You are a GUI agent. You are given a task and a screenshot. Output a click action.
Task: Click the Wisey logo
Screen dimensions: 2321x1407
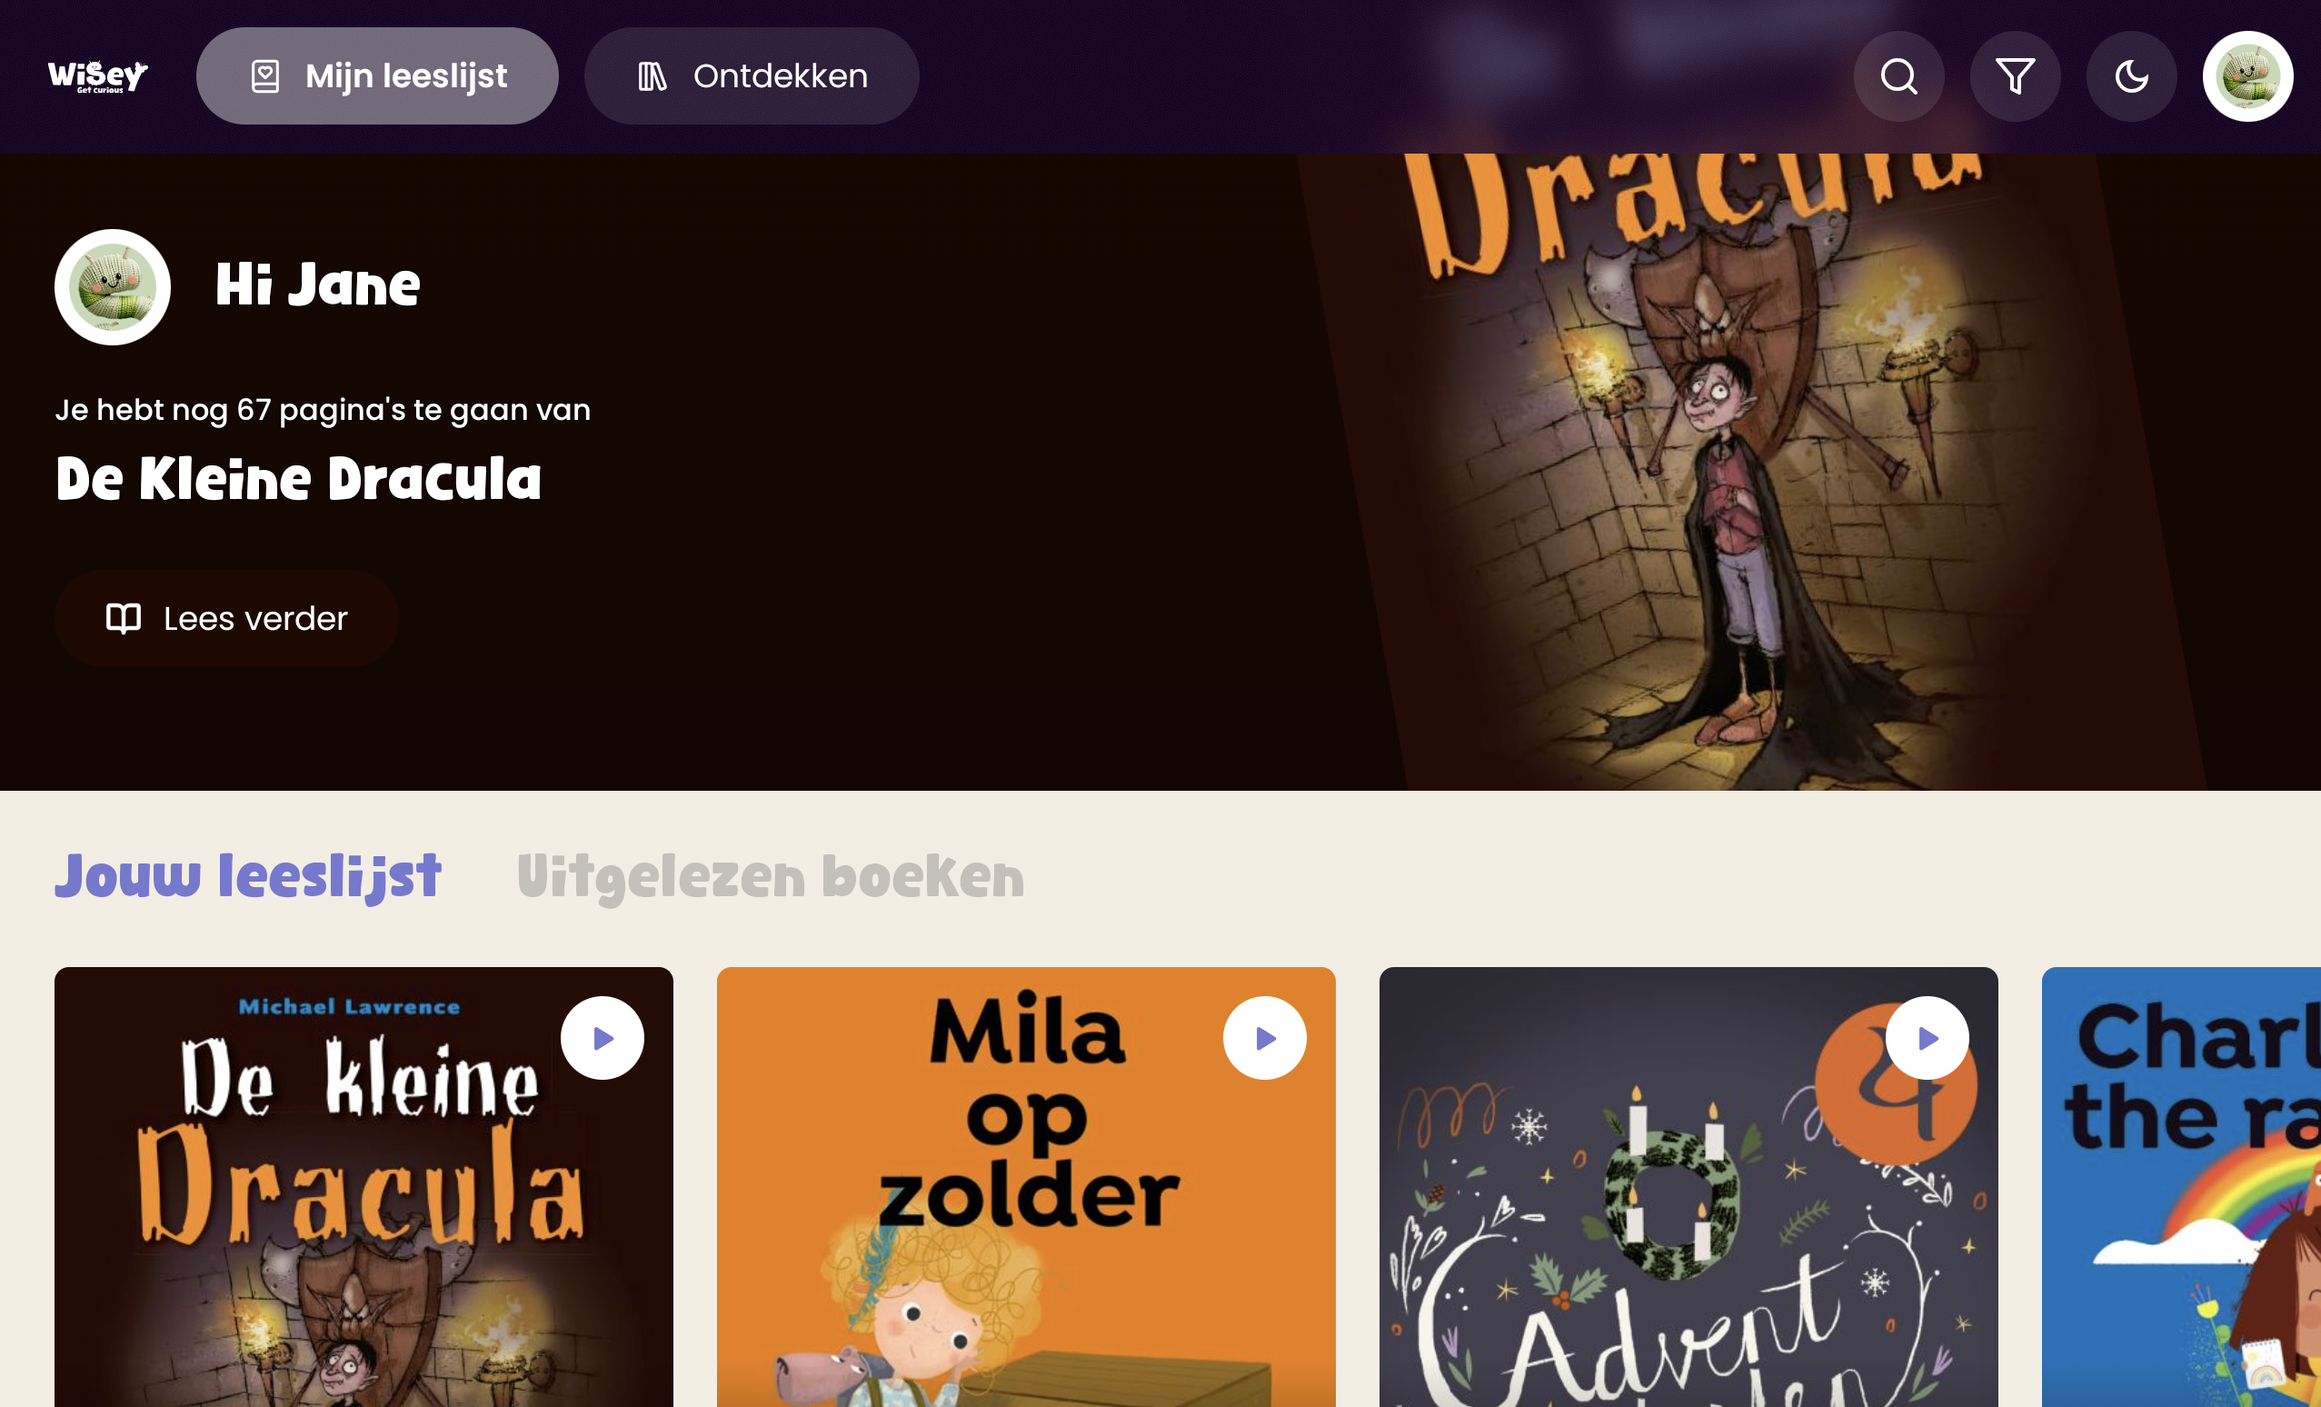pos(98,76)
